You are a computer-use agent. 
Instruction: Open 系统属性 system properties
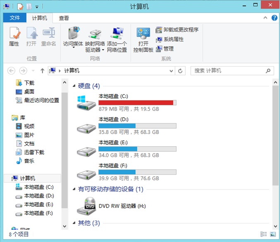170,39
